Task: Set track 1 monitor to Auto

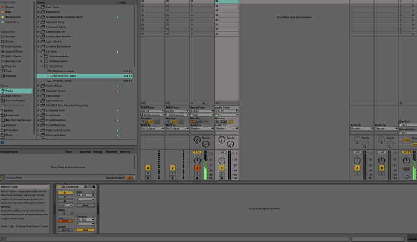Action: pyautogui.click(x=150, y=122)
